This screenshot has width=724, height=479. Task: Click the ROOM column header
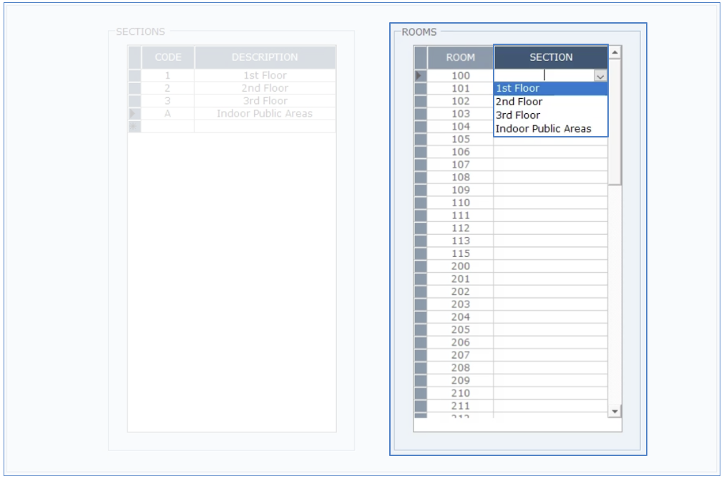[460, 57]
